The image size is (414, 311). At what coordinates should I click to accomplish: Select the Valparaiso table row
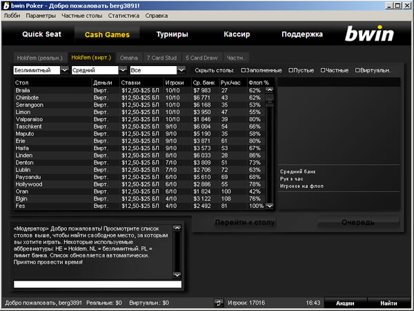(139, 119)
